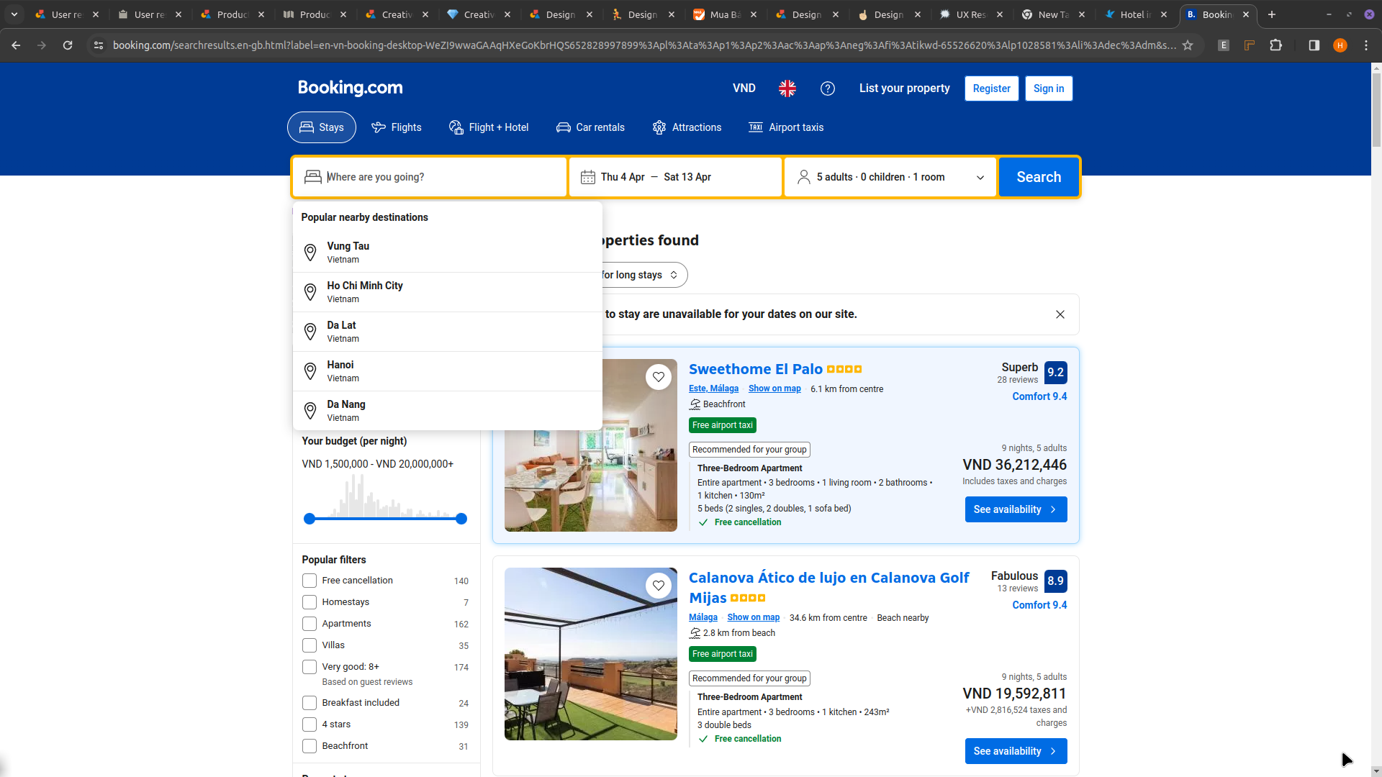Screen dimensions: 1382x777
Task: Open the Car rentals tab
Action: (x=590, y=127)
